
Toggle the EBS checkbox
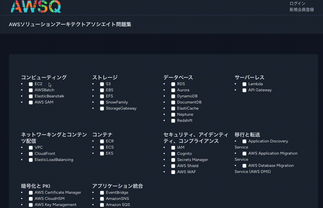point(102,90)
